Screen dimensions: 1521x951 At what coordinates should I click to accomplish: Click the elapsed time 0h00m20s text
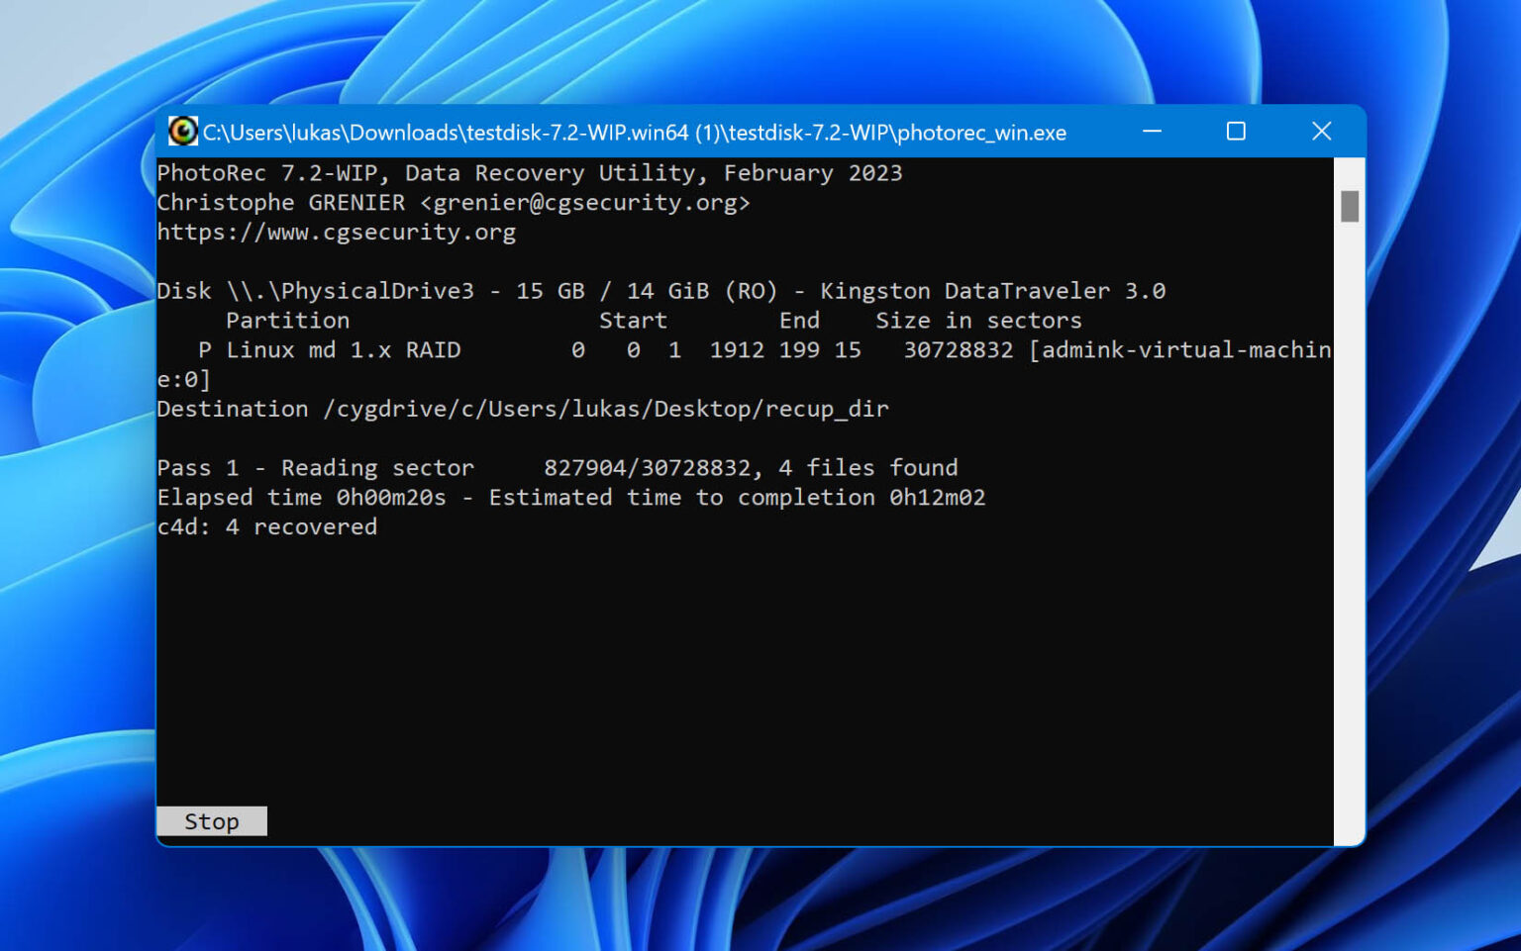coord(388,497)
